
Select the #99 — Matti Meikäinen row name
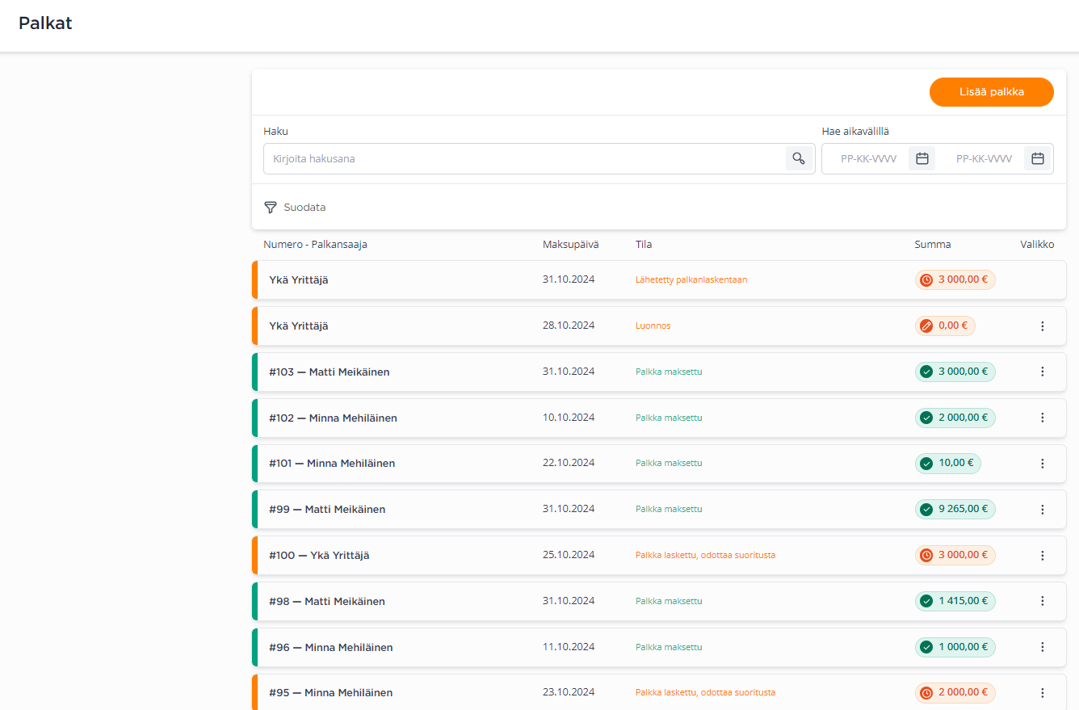(327, 510)
